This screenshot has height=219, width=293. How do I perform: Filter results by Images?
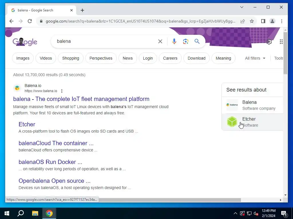pyautogui.click(x=23, y=58)
